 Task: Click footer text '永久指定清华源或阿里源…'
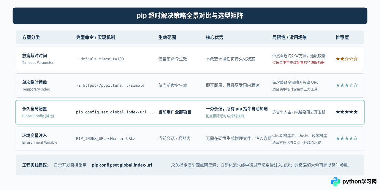pos(261,165)
